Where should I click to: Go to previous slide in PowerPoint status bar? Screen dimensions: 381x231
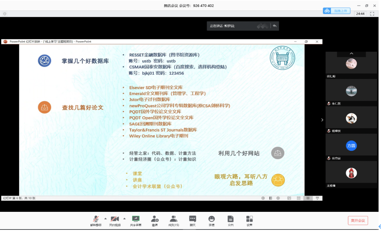263,198
